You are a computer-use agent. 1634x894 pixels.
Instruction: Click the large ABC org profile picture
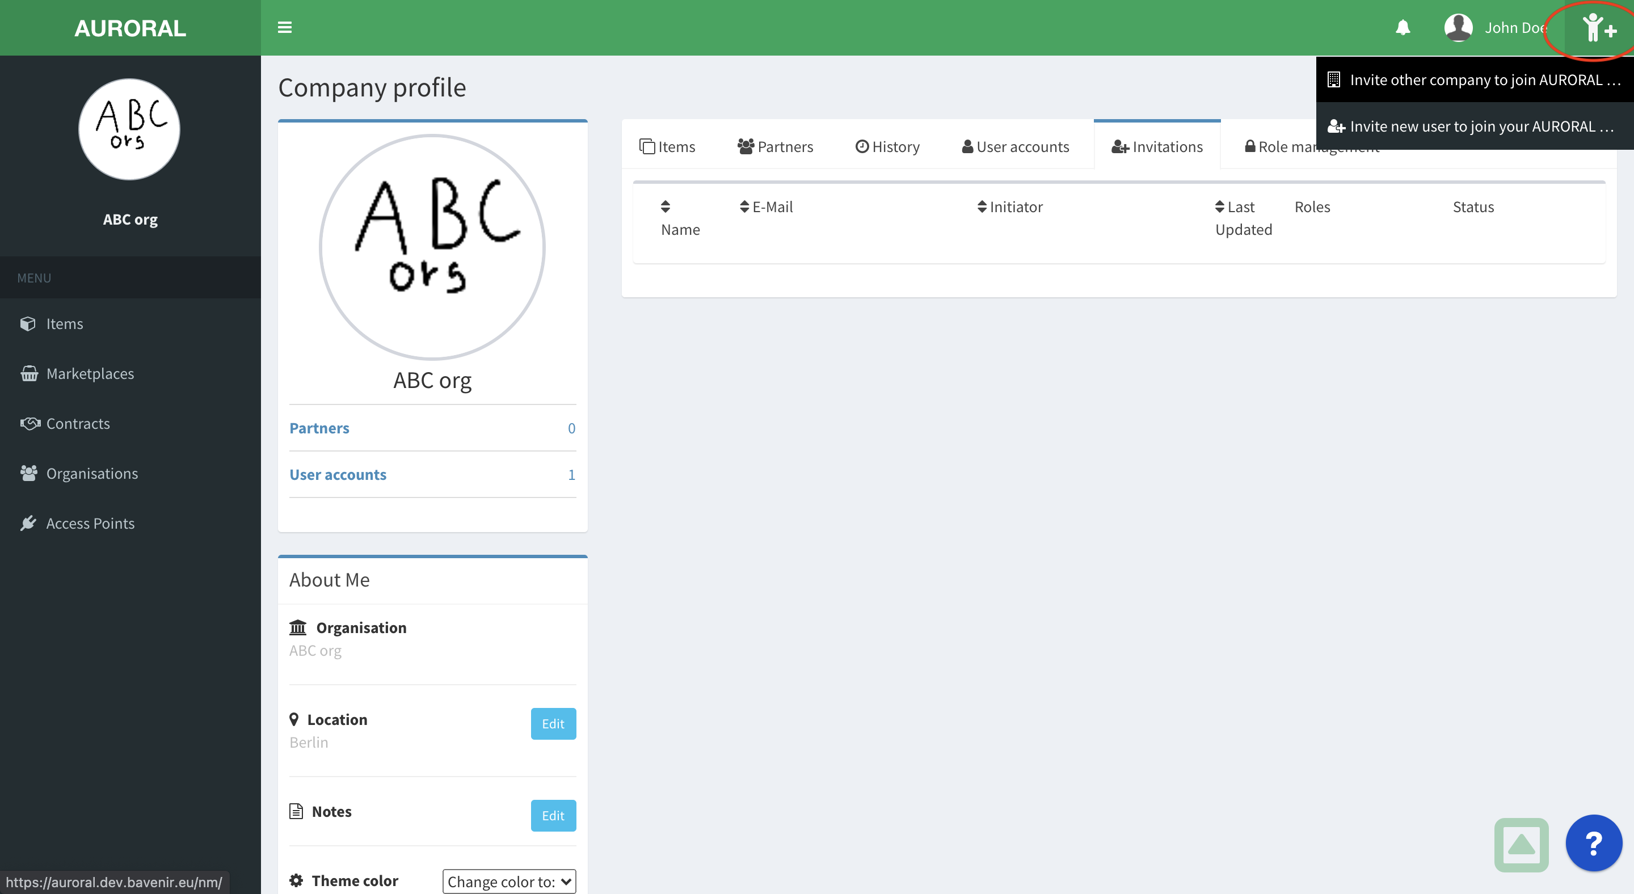[x=432, y=247]
